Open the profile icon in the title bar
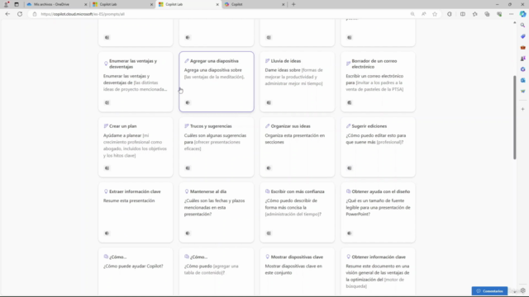 [x=6, y=4]
